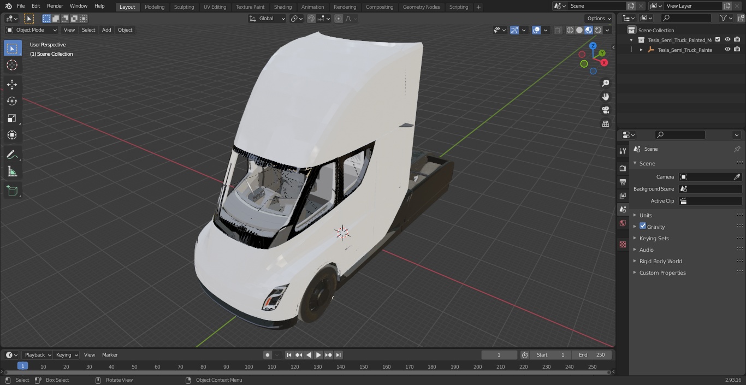
Task: Switch to the Modeling workspace tab
Action: tap(155, 7)
